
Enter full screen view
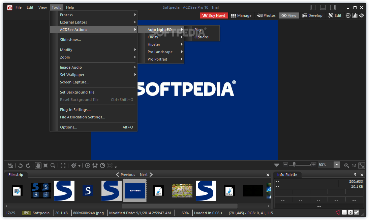[63, 166]
